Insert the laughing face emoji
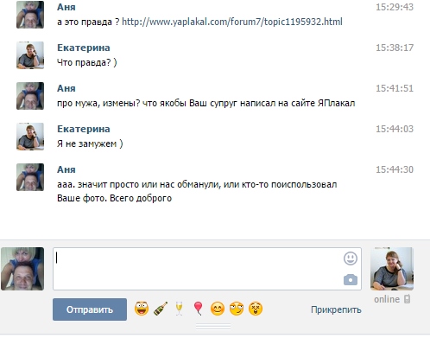Image resolution: width=430 pixels, height=338 pixels. [142, 309]
